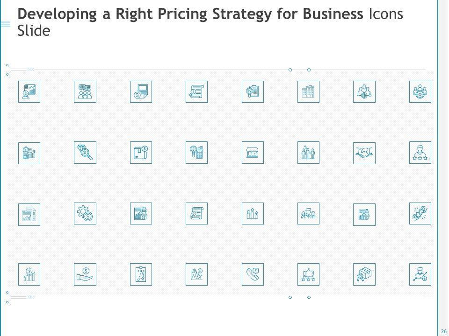This screenshot has height=336, width=449.
Task: Click the growing bar chart with dollar icon
Action: [29, 274]
